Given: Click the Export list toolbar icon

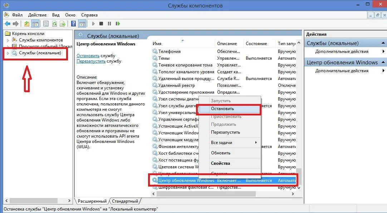Looking at the screenshot, I should pyautogui.click(x=63, y=24).
